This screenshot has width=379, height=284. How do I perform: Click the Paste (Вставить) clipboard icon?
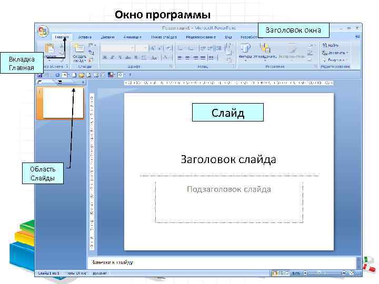tap(49, 48)
